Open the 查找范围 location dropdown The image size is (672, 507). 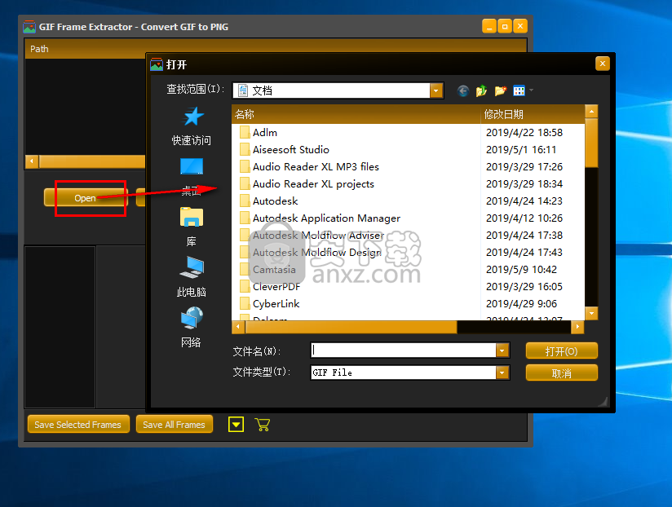tap(436, 90)
